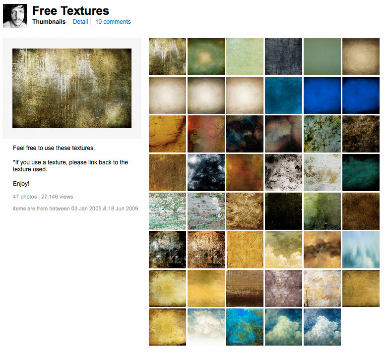Open the white cloud fading texture in bottom row
This screenshot has height=354, width=388.
(206, 327)
